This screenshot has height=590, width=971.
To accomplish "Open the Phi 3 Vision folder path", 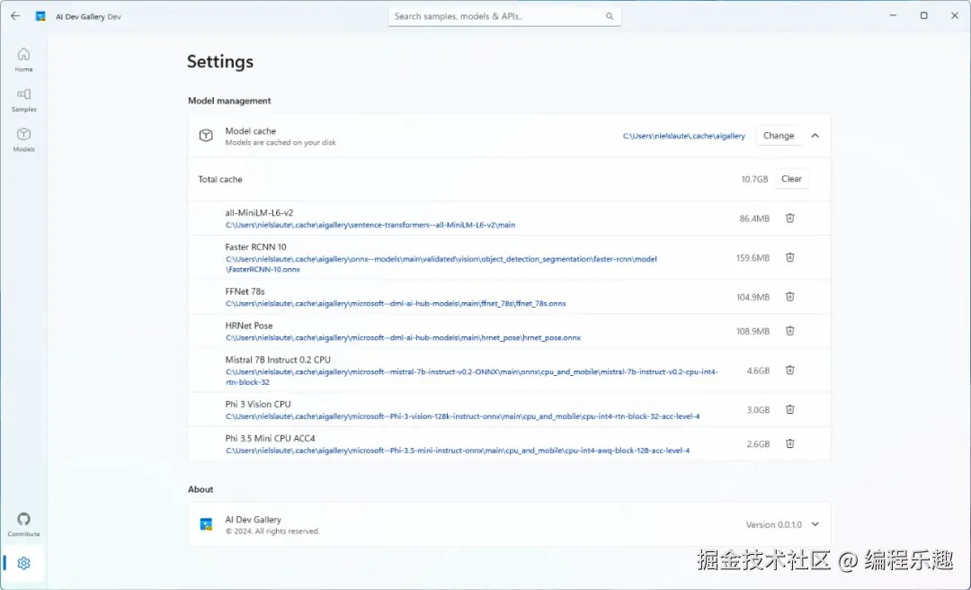I will 463,416.
